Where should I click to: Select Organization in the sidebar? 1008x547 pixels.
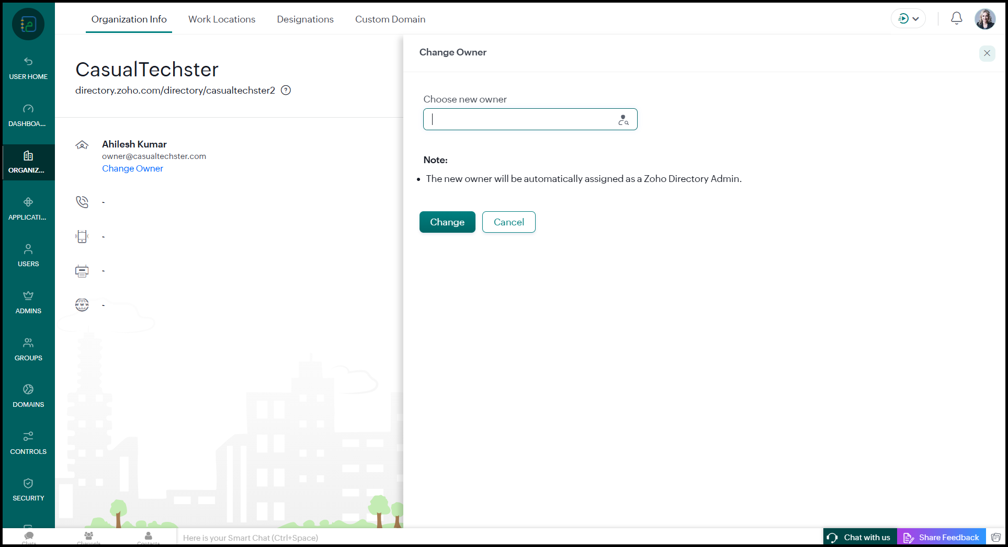tap(28, 162)
